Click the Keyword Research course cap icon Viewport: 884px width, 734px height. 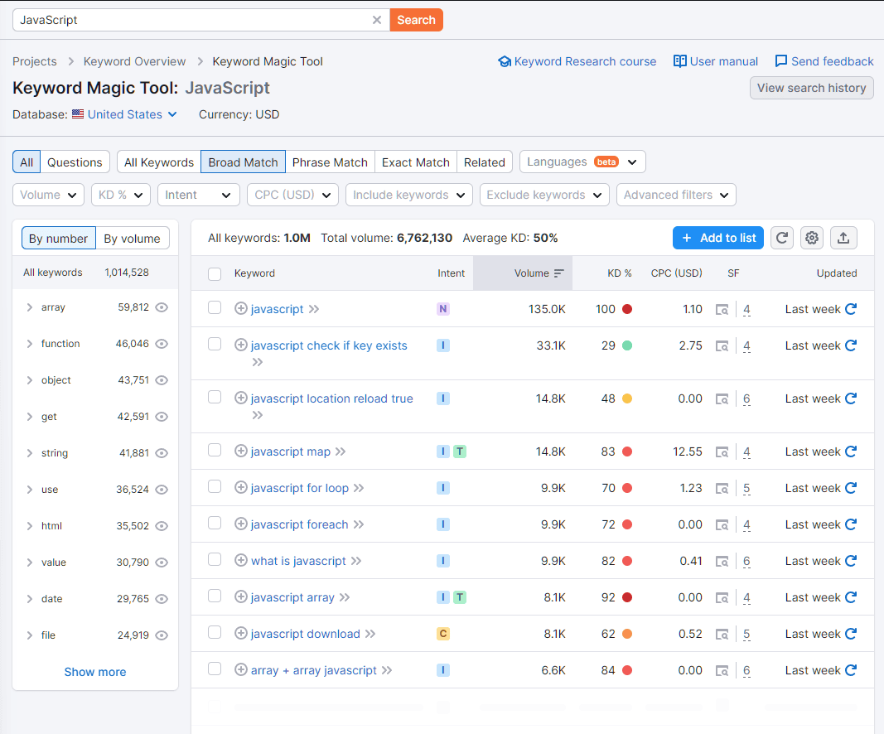(505, 61)
